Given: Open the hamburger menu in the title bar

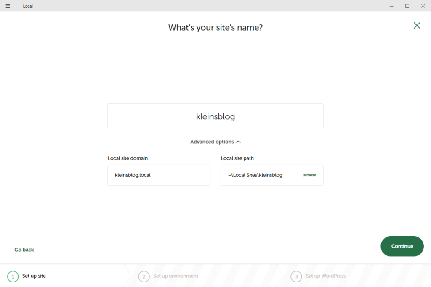Looking at the screenshot, I should point(8,6).
